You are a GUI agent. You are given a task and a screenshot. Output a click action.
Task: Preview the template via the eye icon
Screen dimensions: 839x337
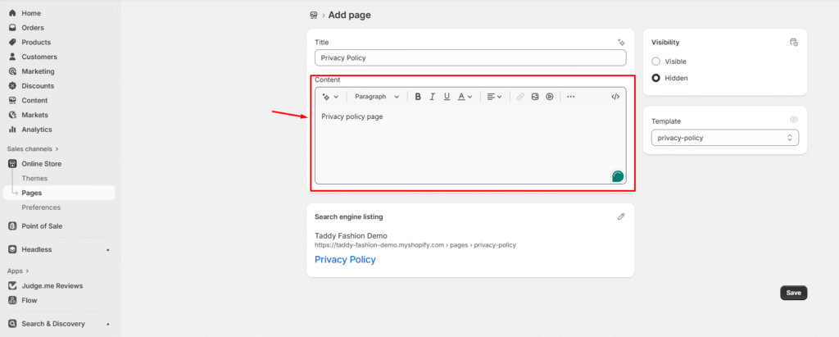(x=793, y=120)
